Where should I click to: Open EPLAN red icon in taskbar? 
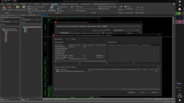tap(180, 22)
